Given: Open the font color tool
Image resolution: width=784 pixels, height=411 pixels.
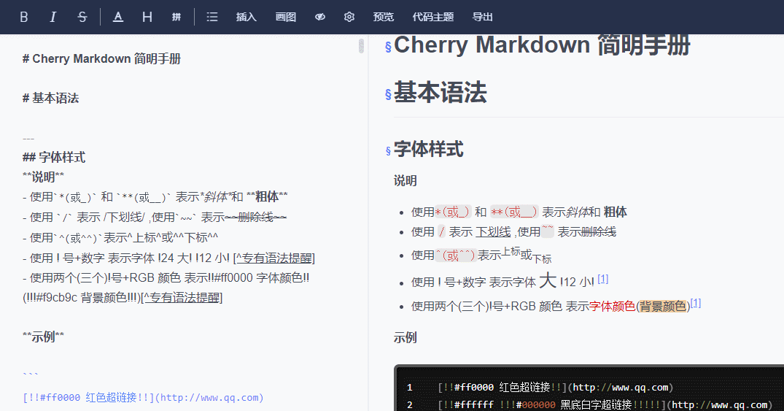Looking at the screenshot, I should coord(118,17).
